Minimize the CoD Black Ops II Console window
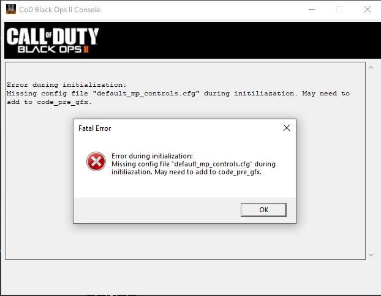The height and width of the screenshot is (296, 381). click(x=312, y=9)
